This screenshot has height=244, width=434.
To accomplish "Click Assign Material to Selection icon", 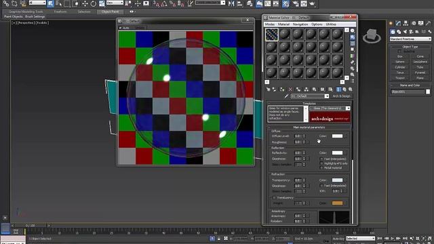I will pos(282,89).
